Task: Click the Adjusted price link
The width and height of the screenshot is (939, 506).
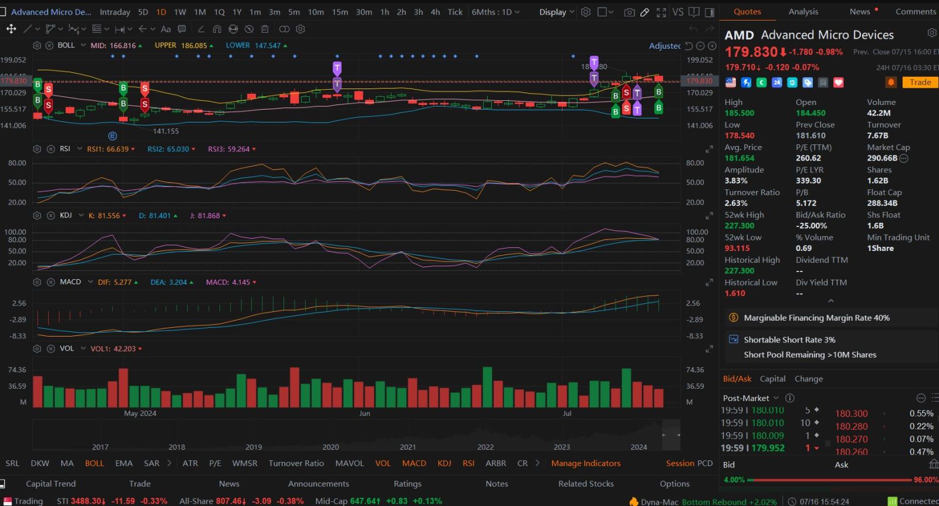Action: pyautogui.click(x=665, y=46)
